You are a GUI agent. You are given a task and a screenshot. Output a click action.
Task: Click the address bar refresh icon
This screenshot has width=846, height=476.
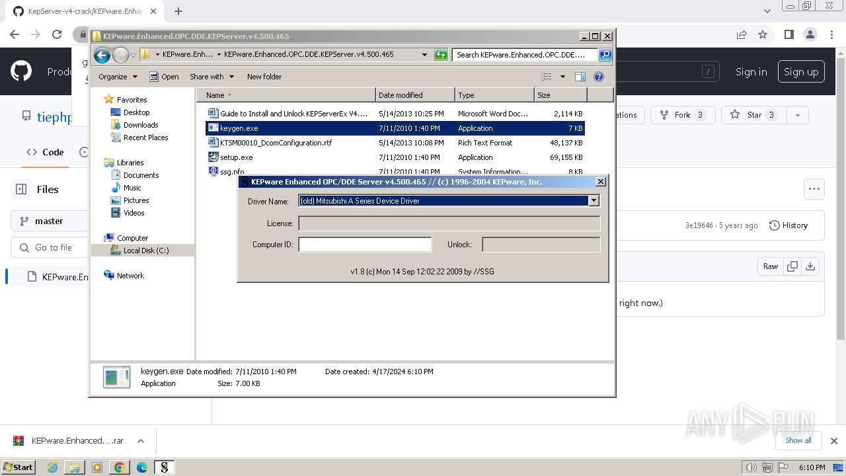click(x=441, y=55)
